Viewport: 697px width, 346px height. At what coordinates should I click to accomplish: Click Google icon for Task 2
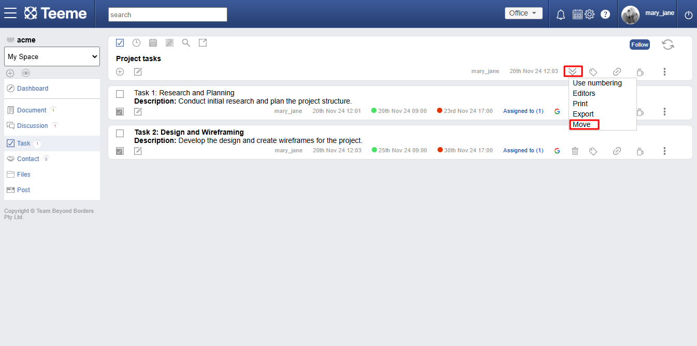(557, 151)
